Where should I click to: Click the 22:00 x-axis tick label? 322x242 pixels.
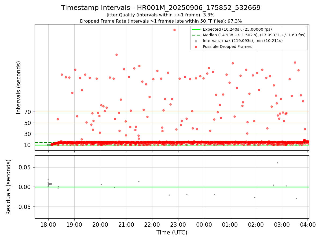(x=152, y=224)
